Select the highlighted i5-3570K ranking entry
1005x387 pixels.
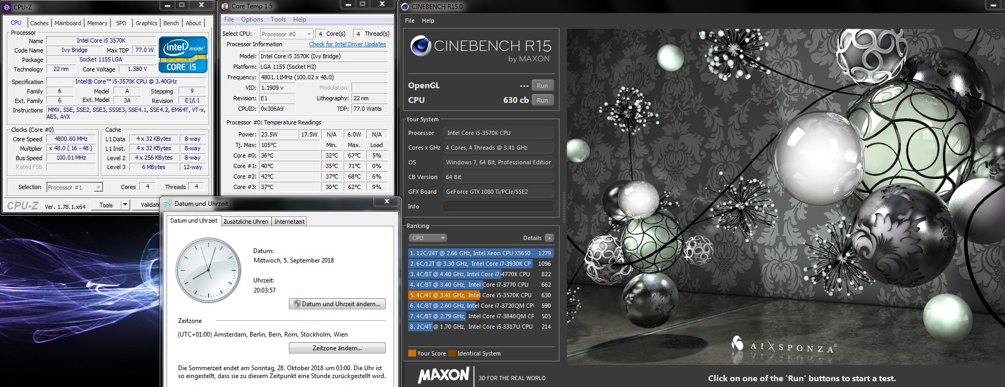(x=481, y=295)
